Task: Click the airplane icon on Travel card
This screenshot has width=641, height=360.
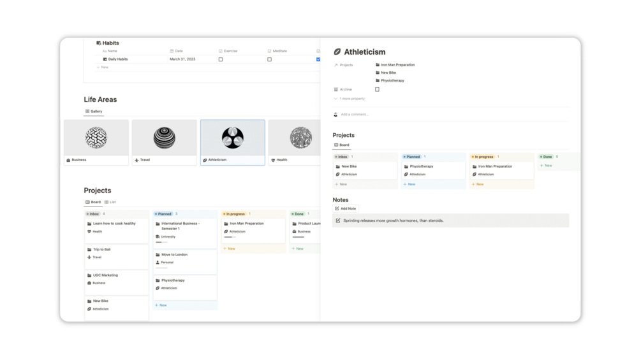Action: 136,160
